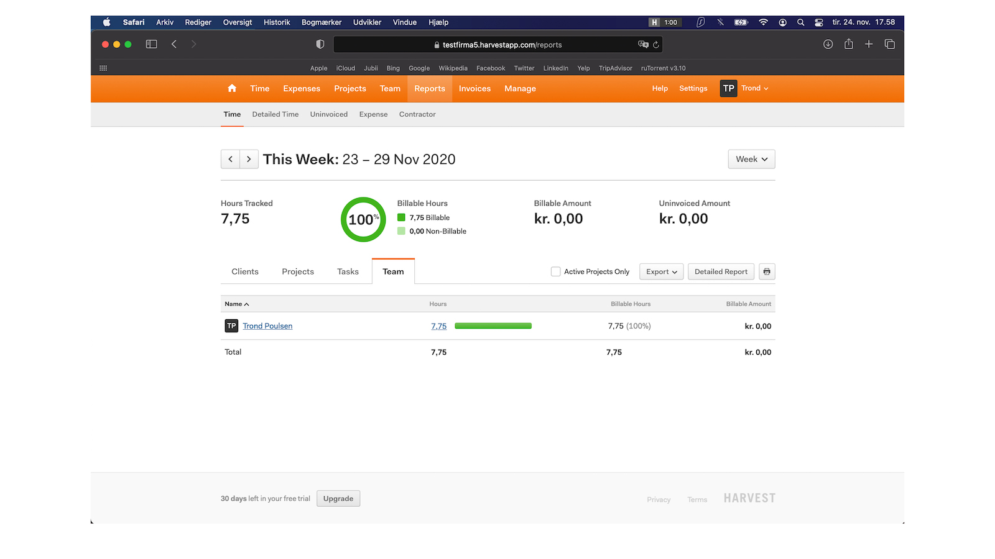Reload the page in address bar

[656, 45]
